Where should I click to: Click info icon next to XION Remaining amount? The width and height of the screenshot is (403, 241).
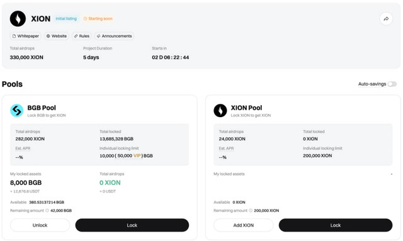pyautogui.click(x=251, y=210)
